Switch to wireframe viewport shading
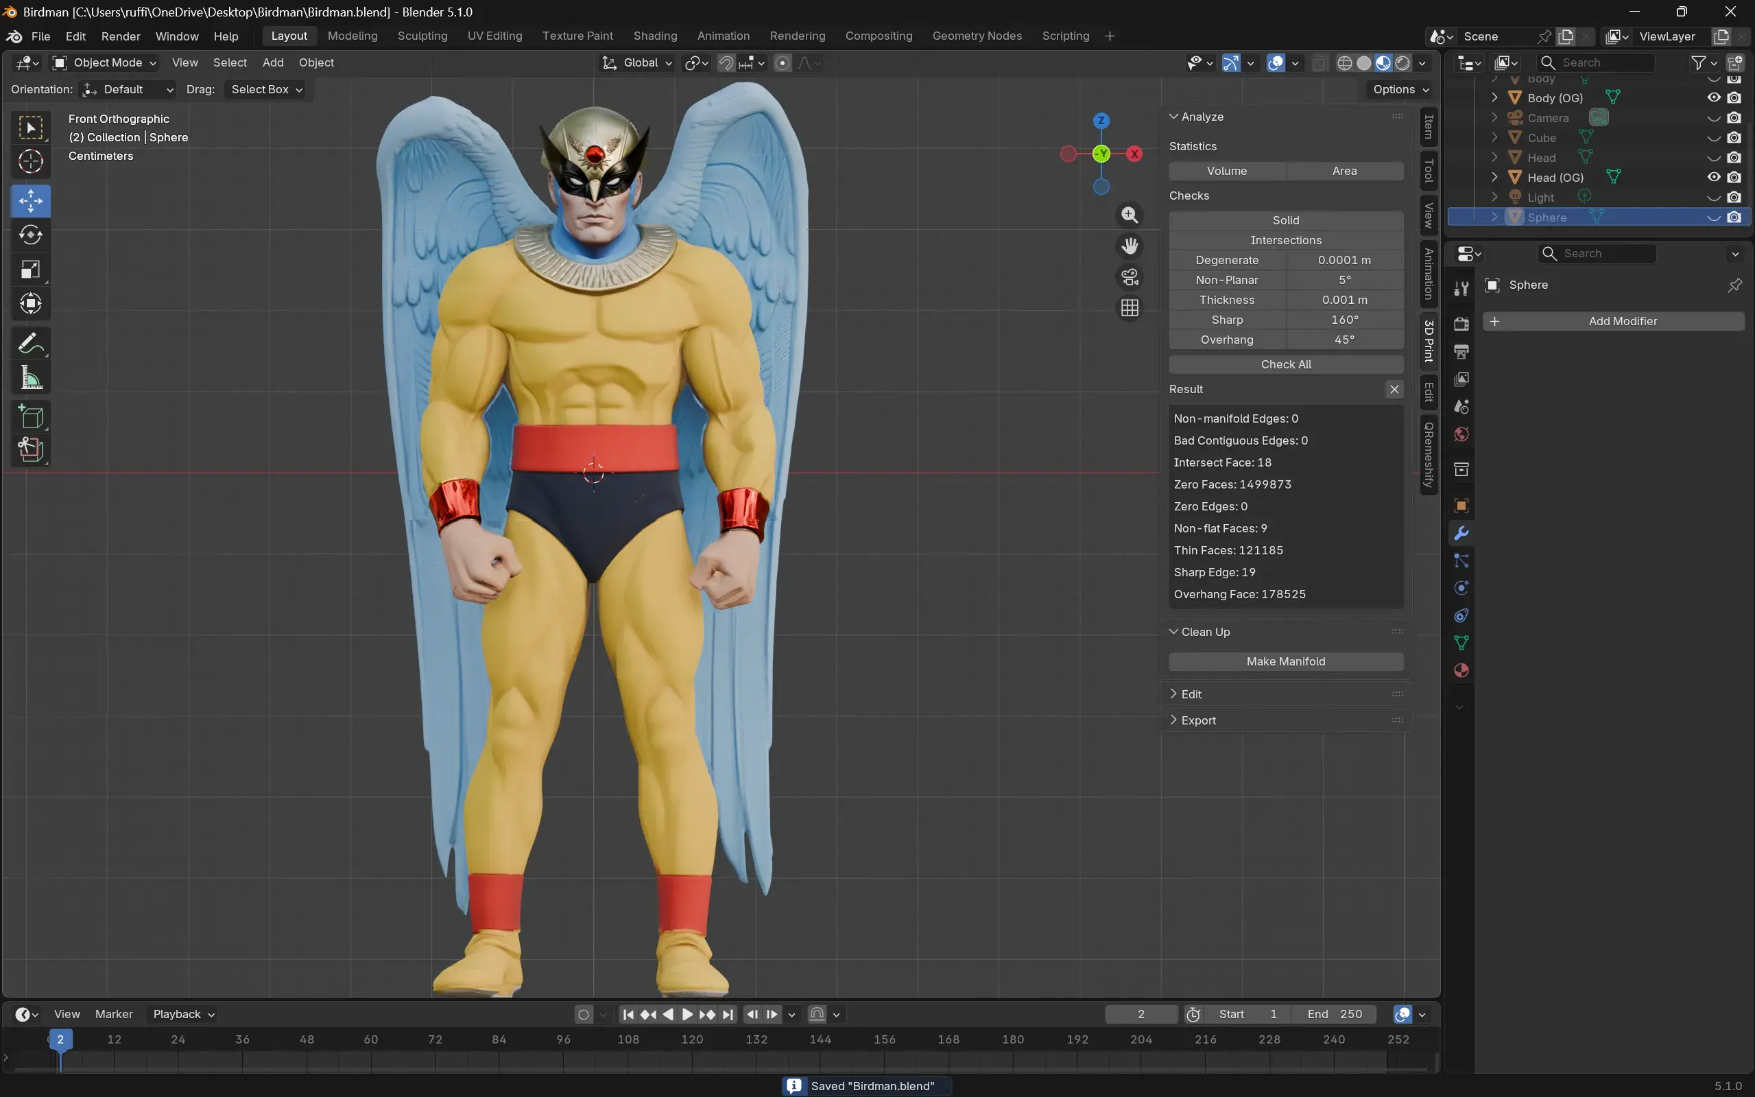This screenshot has height=1097, width=1755. (1344, 63)
